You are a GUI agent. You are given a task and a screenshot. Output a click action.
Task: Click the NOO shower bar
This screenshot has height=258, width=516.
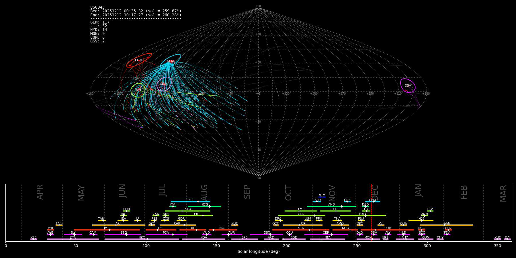[345, 230]
